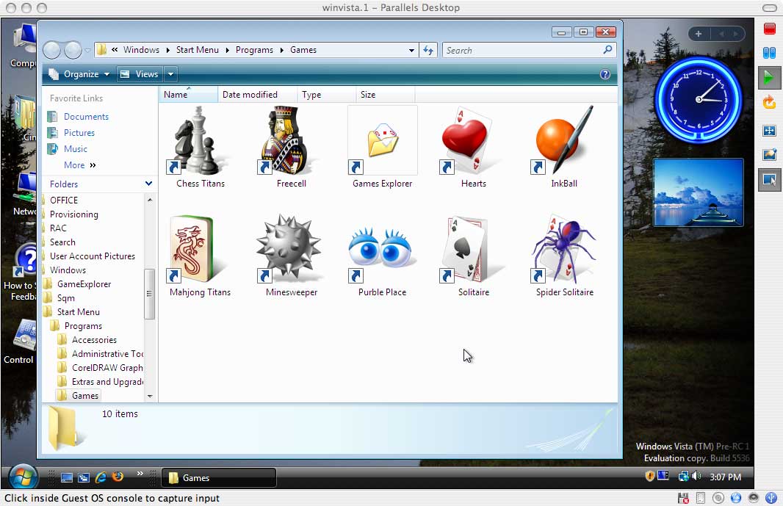Open the Pictures favorite link
The height and width of the screenshot is (506, 783).
79,133
